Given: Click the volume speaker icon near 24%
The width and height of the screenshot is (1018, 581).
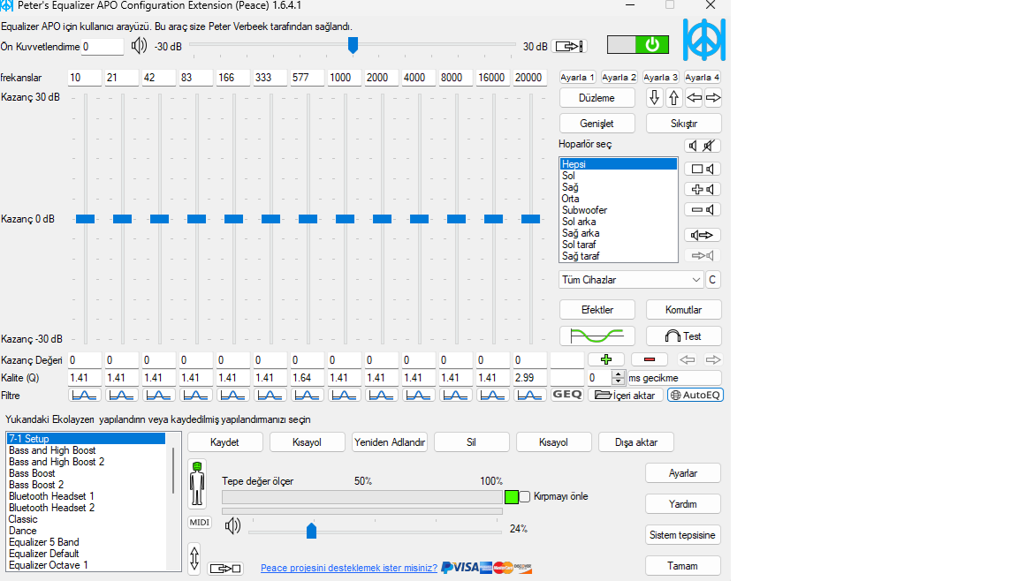Looking at the screenshot, I should click(x=232, y=525).
